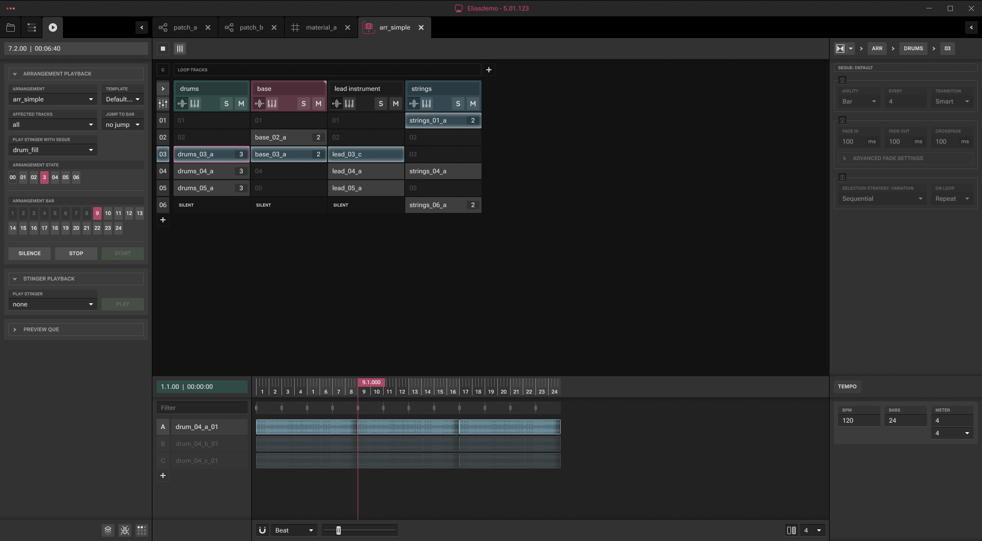Add a new arrangement row with plus
Screen dimensions: 982x541
tap(163, 220)
